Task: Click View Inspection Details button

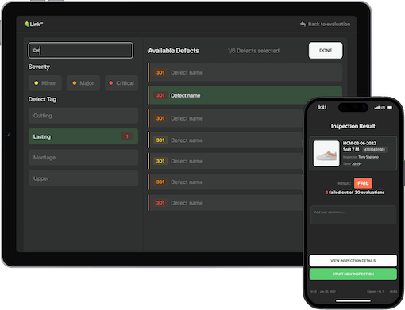Action: [353, 261]
